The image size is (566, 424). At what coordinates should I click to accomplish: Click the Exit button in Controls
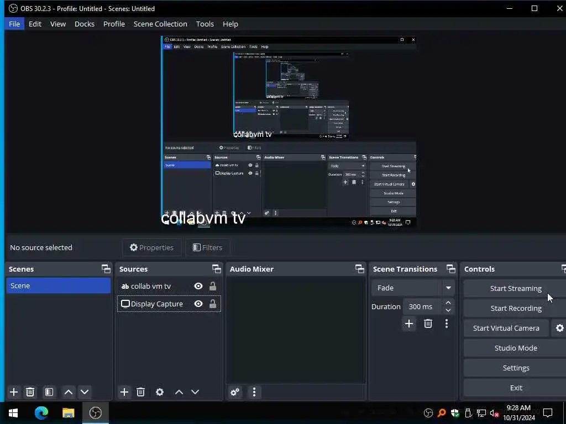click(516, 388)
